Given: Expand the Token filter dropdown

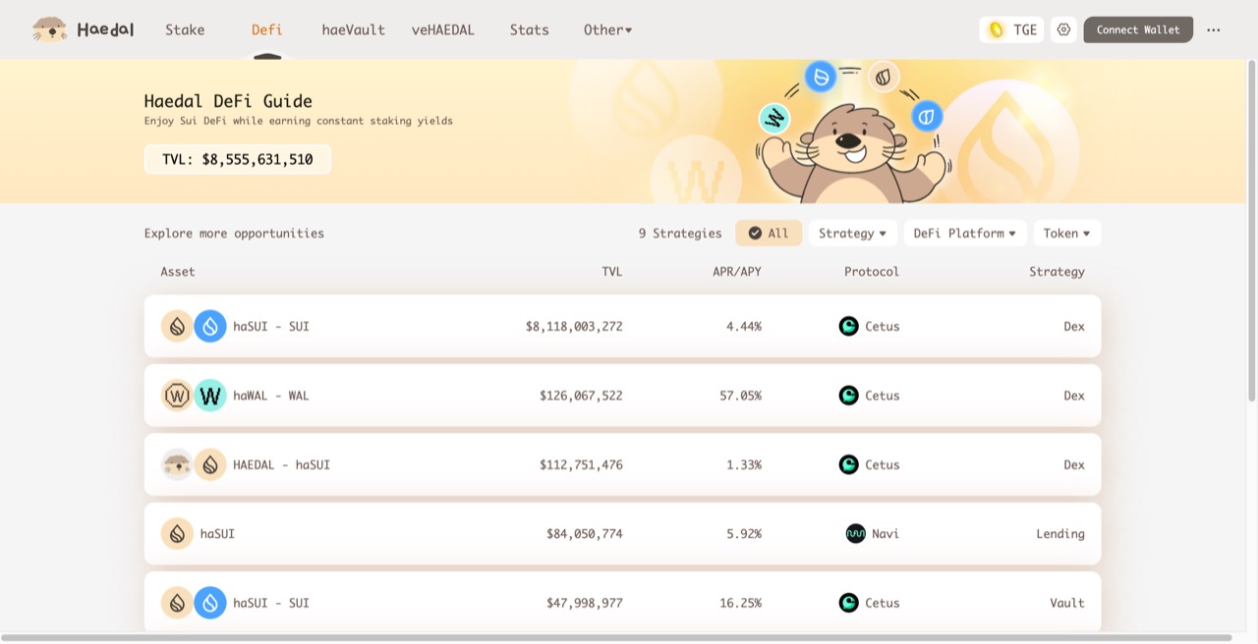Looking at the screenshot, I should click(1066, 233).
